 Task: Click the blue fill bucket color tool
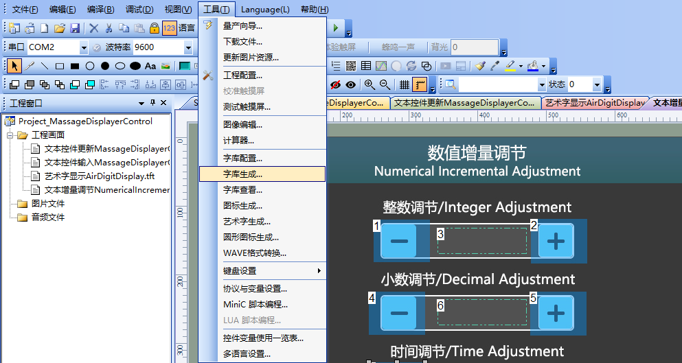[533, 66]
